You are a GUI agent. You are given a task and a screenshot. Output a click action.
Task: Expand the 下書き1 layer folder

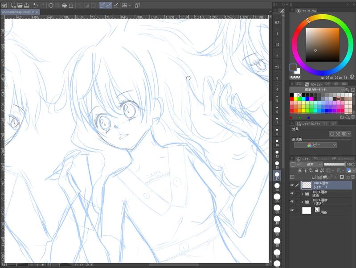click(303, 202)
